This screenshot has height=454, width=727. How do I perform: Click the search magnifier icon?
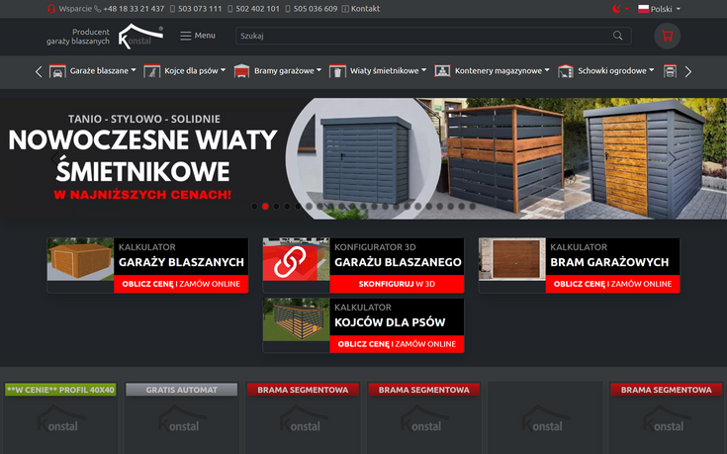click(618, 36)
